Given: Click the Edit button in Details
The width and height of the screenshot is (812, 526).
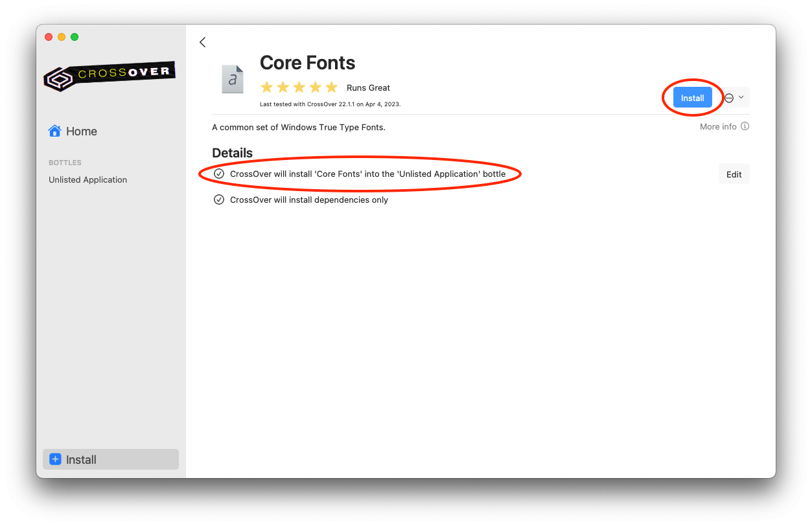Looking at the screenshot, I should point(734,174).
